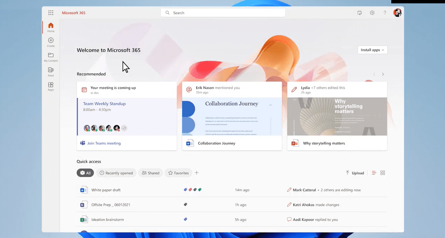Click the @ mention icon on card
Screen dimensions: 445x238
[x=189, y=90]
